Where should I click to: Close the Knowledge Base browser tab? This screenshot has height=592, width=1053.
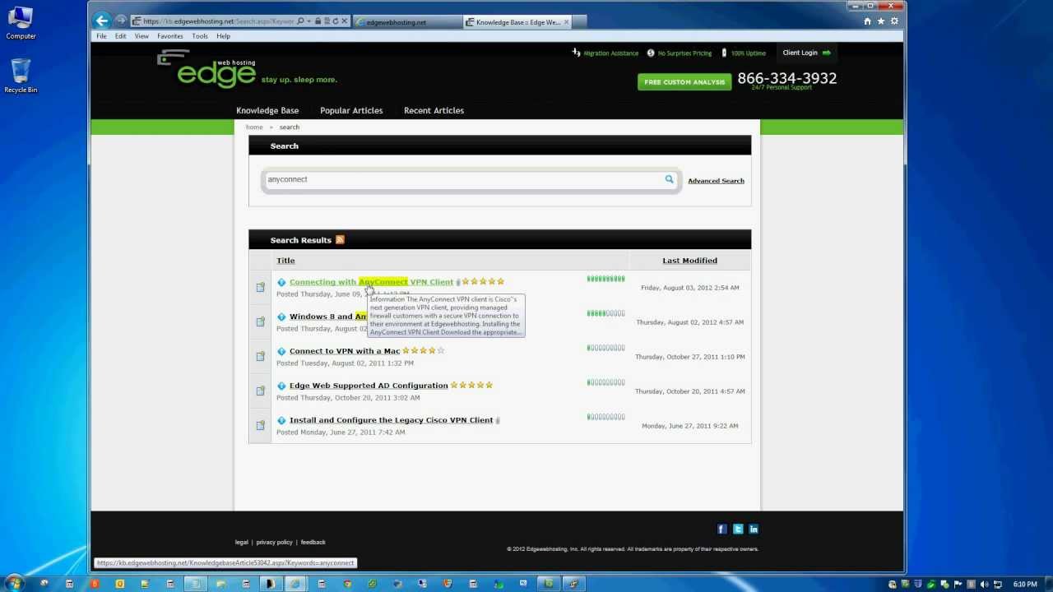(566, 21)
